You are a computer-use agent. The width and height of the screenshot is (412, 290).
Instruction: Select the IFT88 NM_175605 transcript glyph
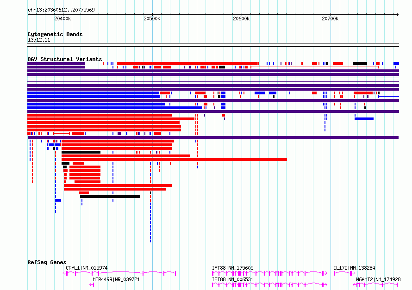pyautogui.click(x=269, y=273)
